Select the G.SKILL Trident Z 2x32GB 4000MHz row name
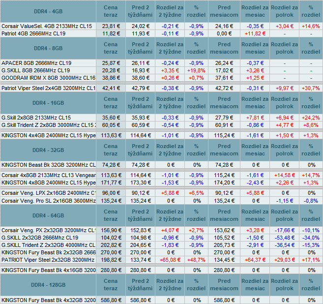 coord(48,245)
